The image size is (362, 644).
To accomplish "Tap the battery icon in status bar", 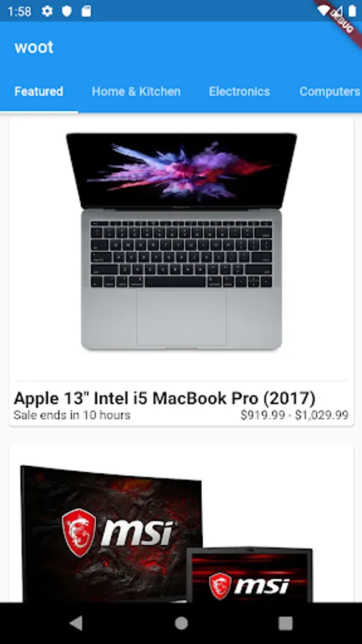I will [x=352, y=11].
